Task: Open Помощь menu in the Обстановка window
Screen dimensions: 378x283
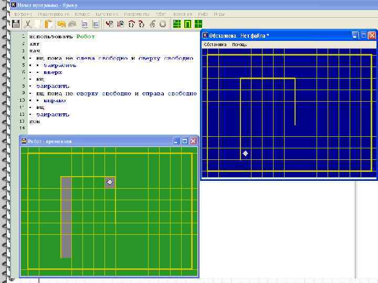Action: click(x=239, y=45)
